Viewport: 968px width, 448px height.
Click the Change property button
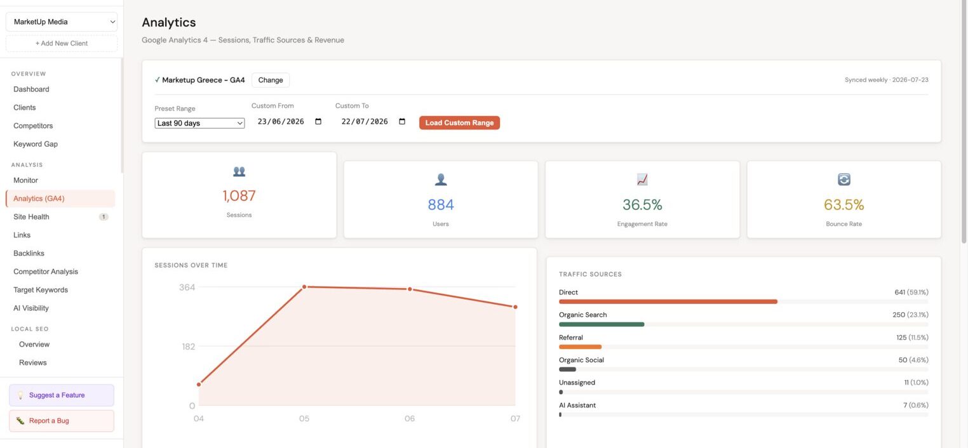tap(271, 80)
